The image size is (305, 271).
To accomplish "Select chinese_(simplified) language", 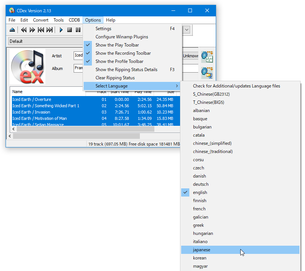I will pyautogui.click(x=240, y=143).
